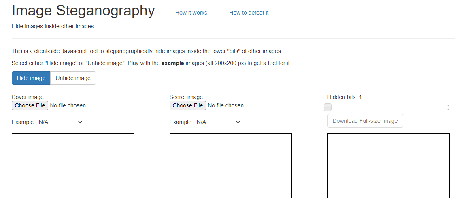Image resolution: width=455 pixels, height=198 pixels.
Task: Open the "How it works" link
Action: (191, 13)
